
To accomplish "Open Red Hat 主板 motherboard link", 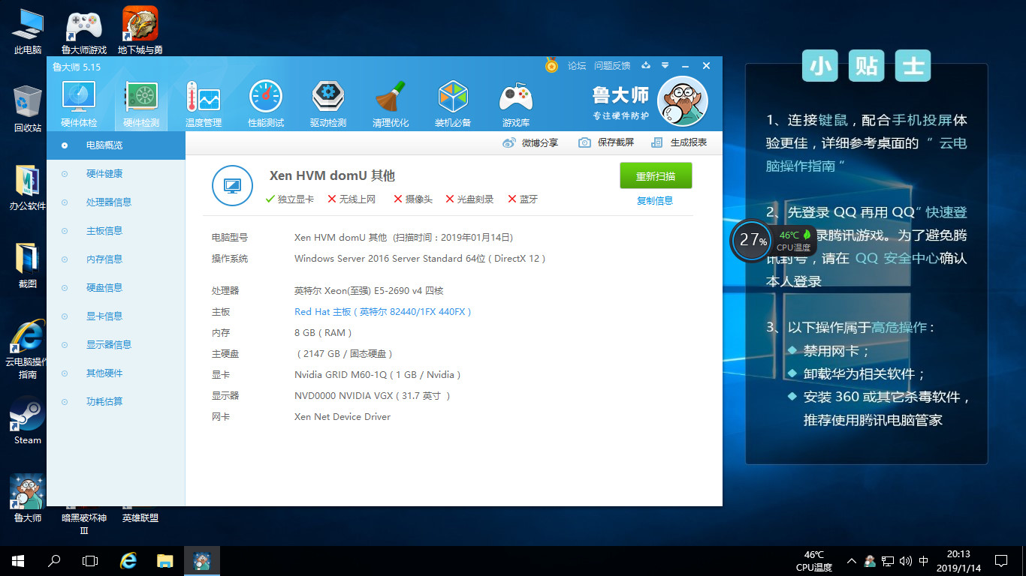I will point(383,312).
